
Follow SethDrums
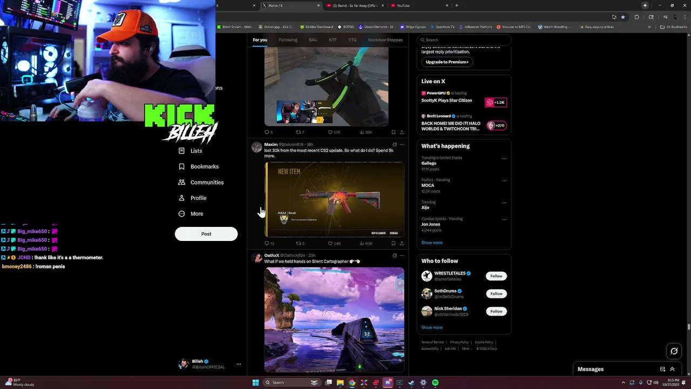coord(496,294)
